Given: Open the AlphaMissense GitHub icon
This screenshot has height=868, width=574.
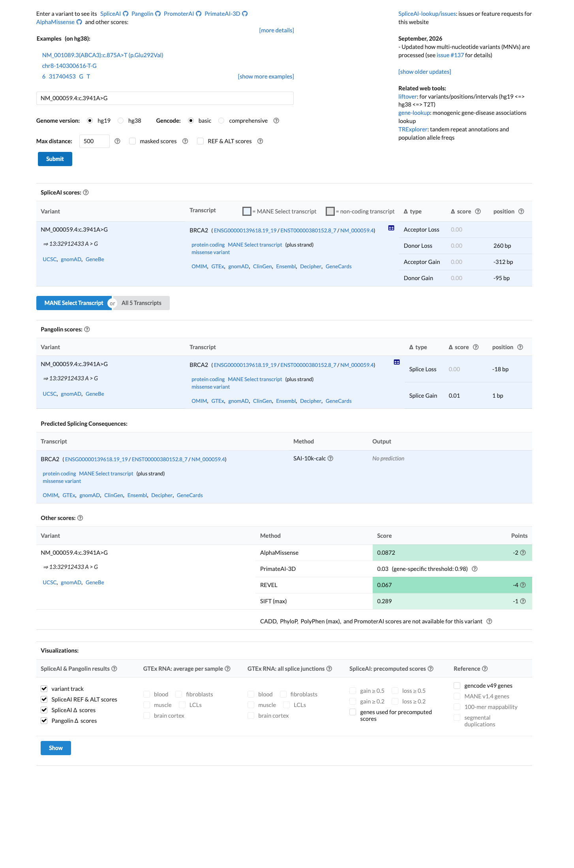Looking at the screenshot, I should pos(79,22).
